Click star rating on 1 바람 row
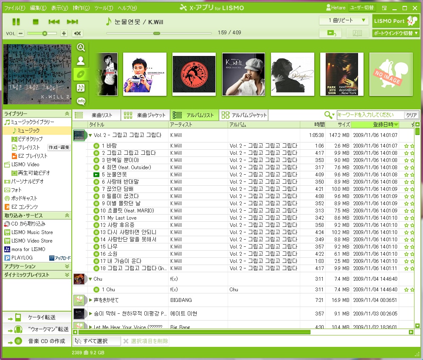This screenshot has height=360, width=423. (x=409, y=146)
